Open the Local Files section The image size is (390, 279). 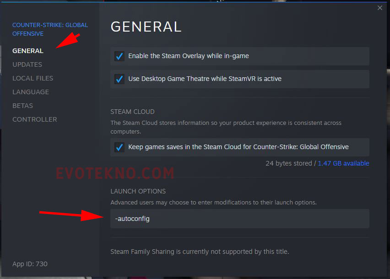tap(33, 78)
